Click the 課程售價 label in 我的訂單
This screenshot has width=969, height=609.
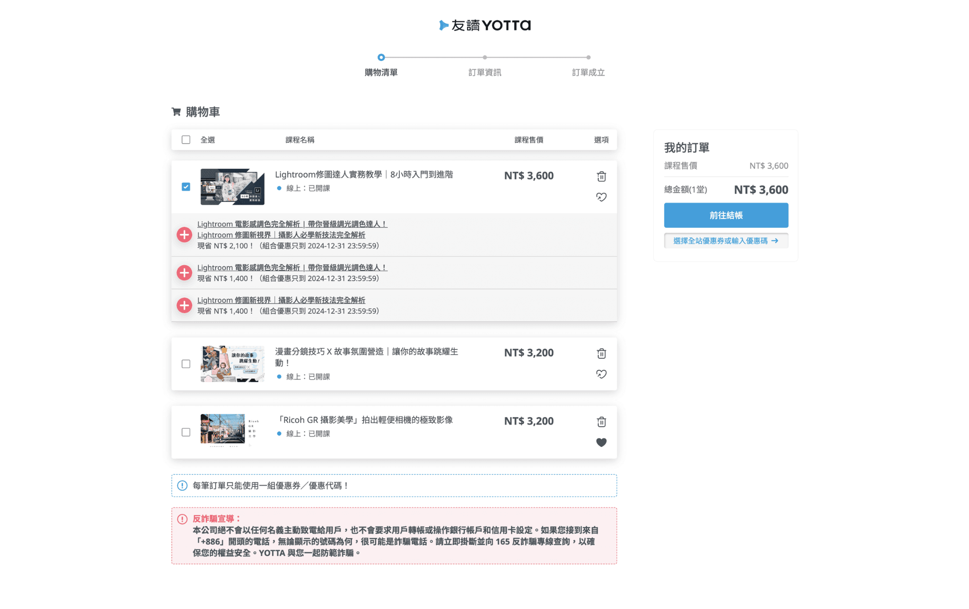click(680, 165)
